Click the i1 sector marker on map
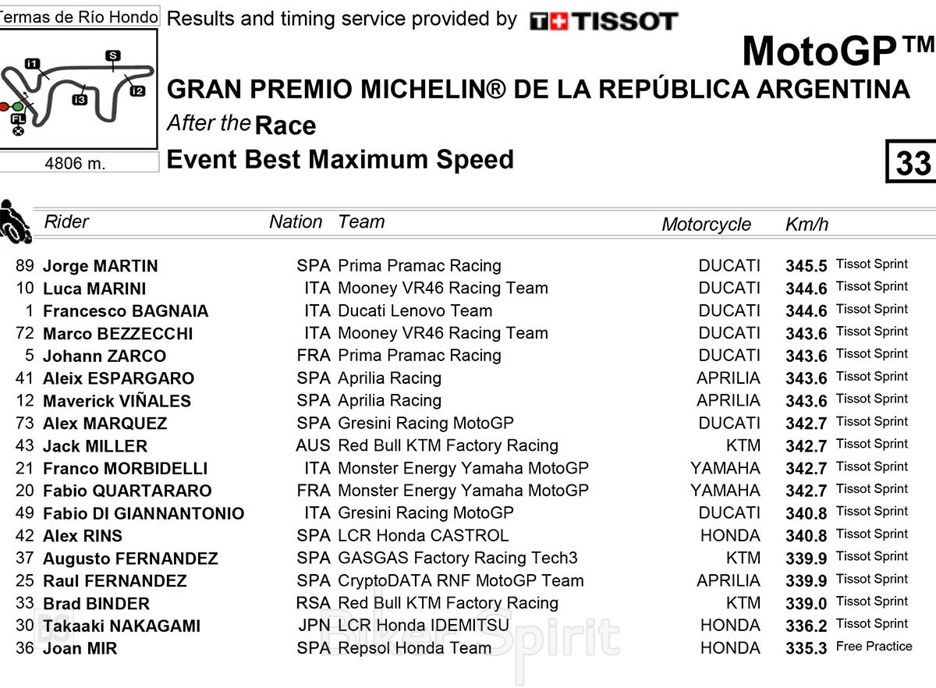 tap(32, 63)
